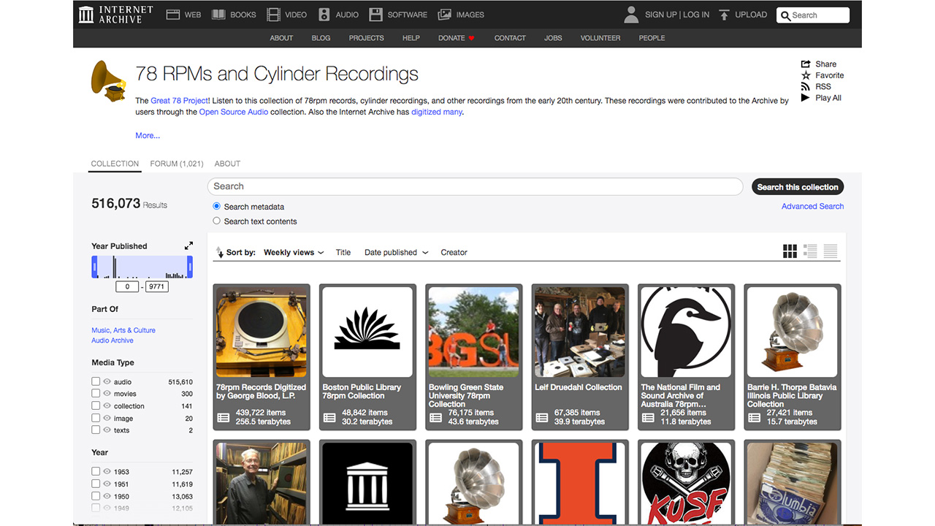
Task: Click list icon on Barrie H. Thorpe card
Action: 755,418
